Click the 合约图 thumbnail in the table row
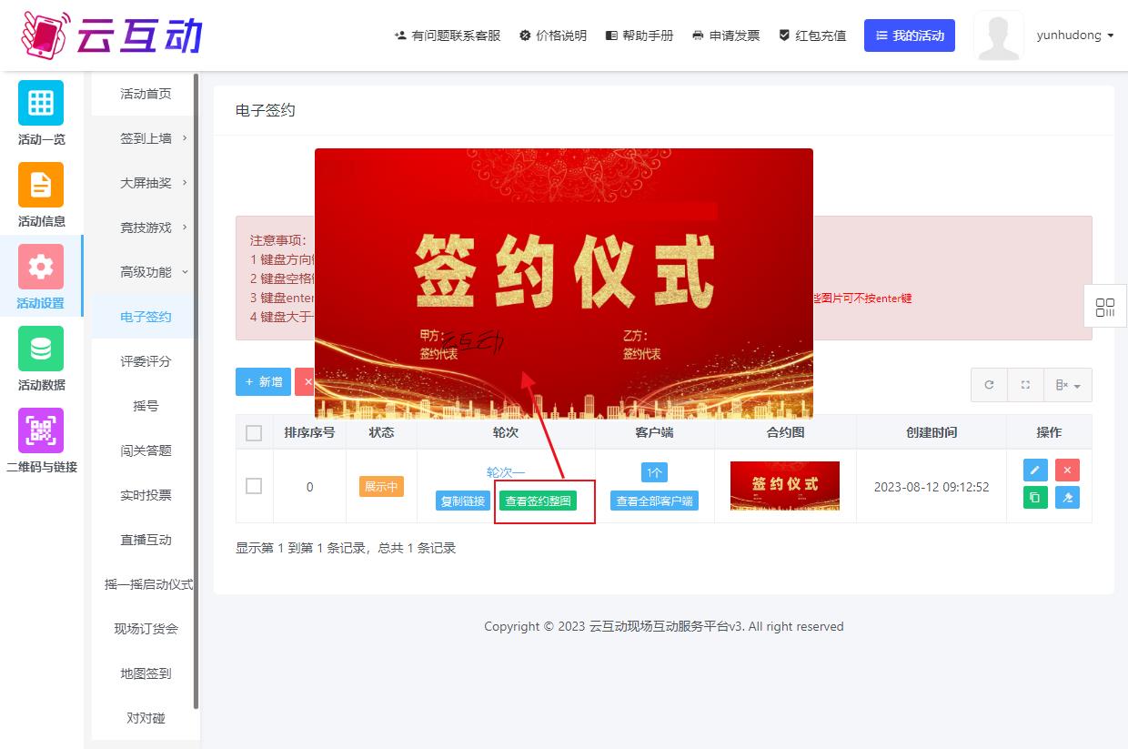This screenshot has width=1128, height=749. click(x=784, y=485)
